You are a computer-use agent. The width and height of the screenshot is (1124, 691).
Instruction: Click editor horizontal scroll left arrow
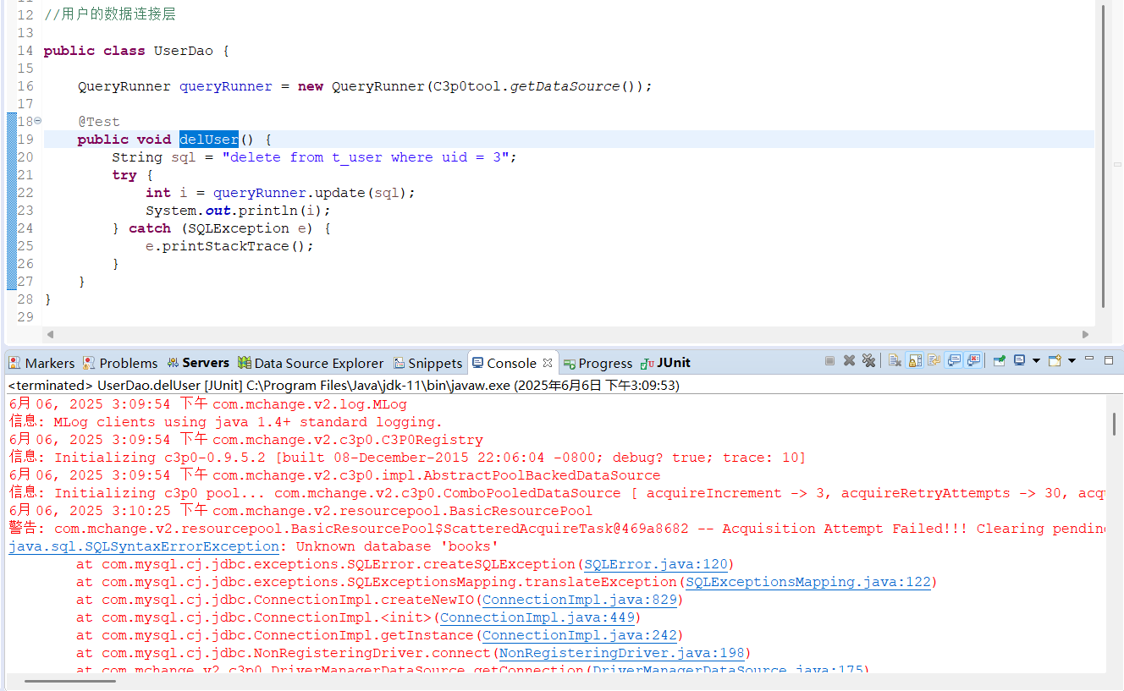pyautogui.click(x=50, y=334)
